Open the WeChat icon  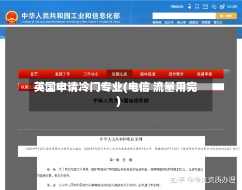click(214, 7)
